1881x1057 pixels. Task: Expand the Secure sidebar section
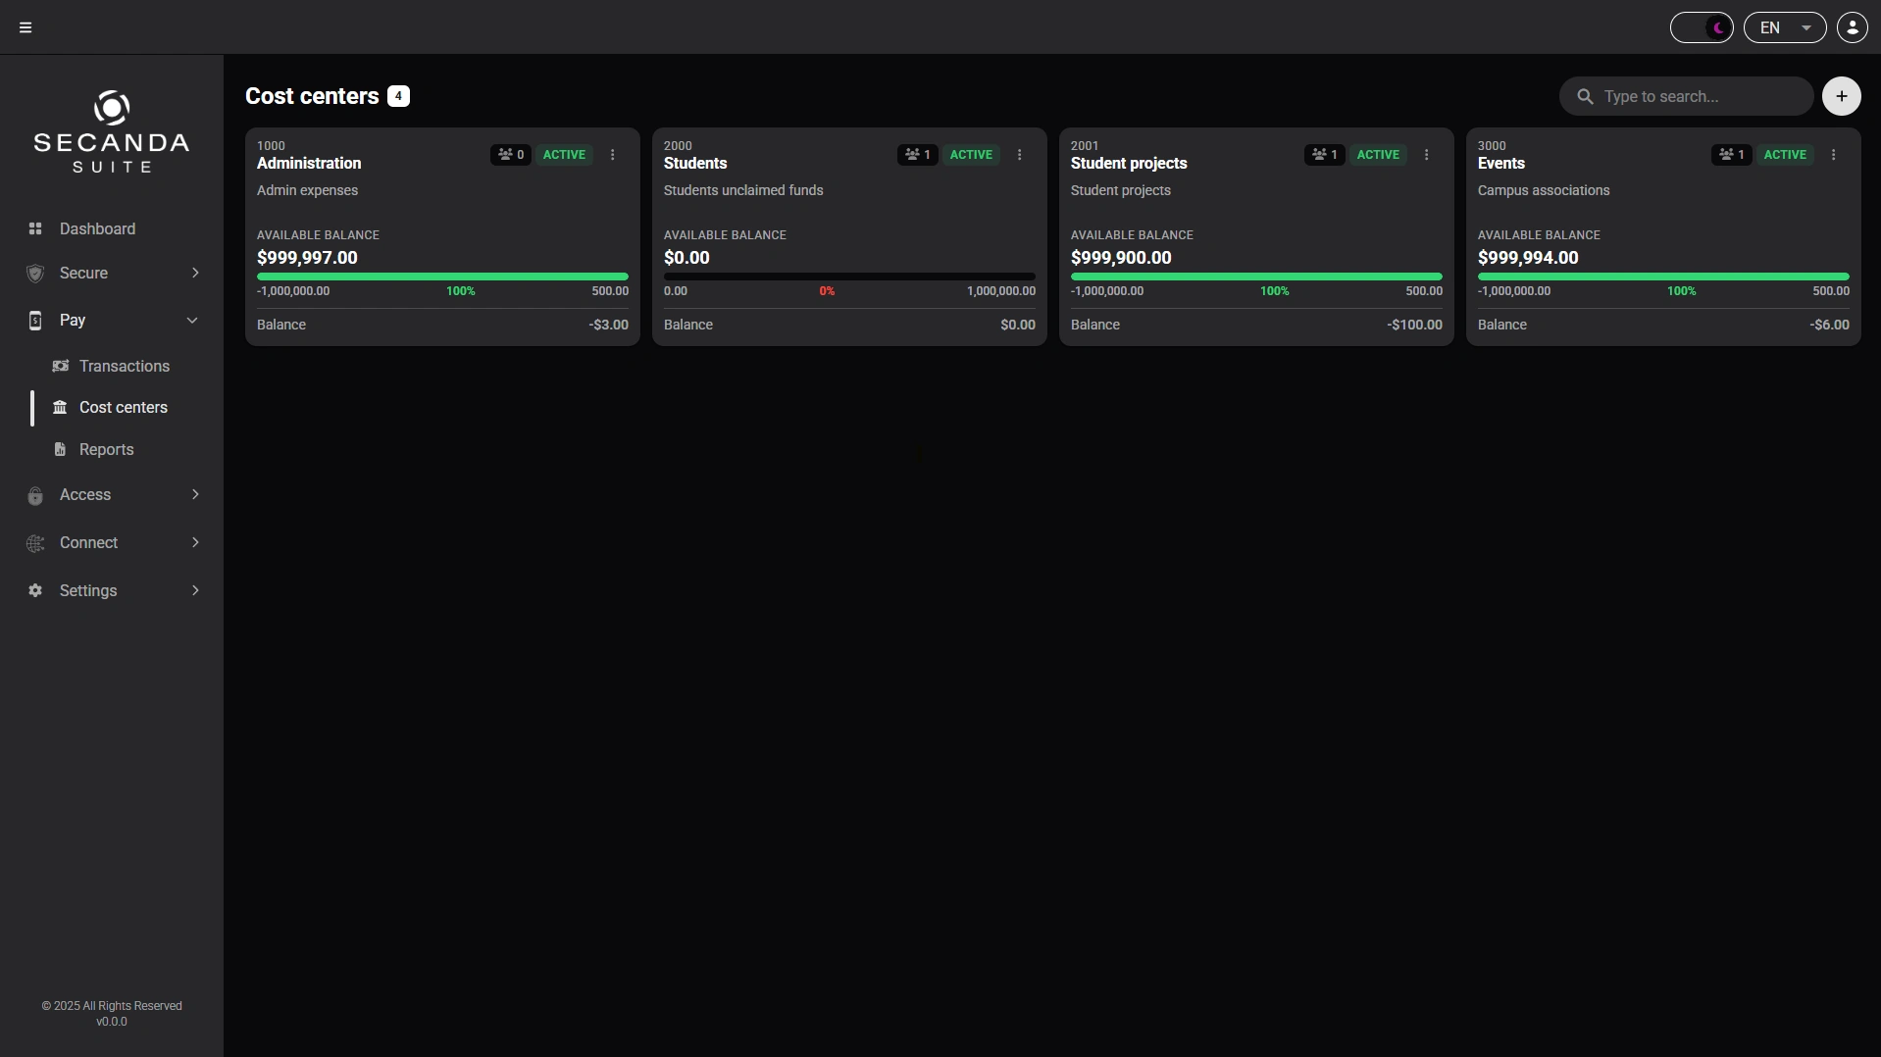tap(112, 274)
